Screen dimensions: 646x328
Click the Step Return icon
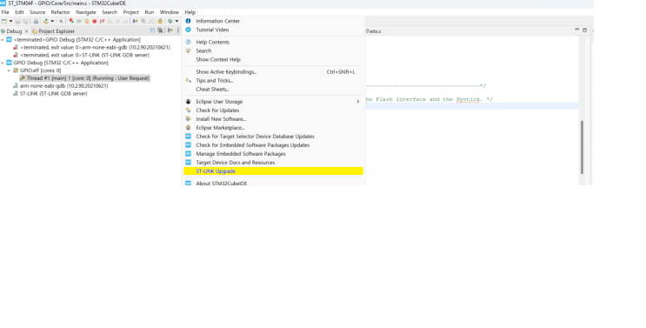click(x=125, y=21)
